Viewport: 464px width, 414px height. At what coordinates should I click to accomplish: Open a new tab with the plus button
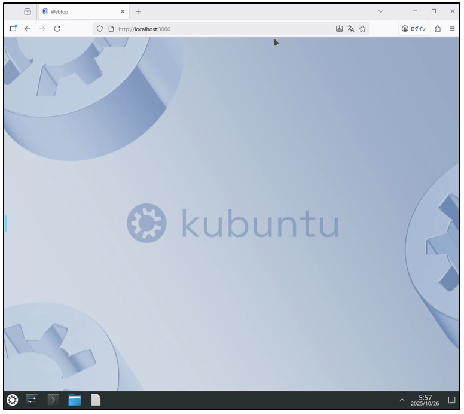[138, 11]
